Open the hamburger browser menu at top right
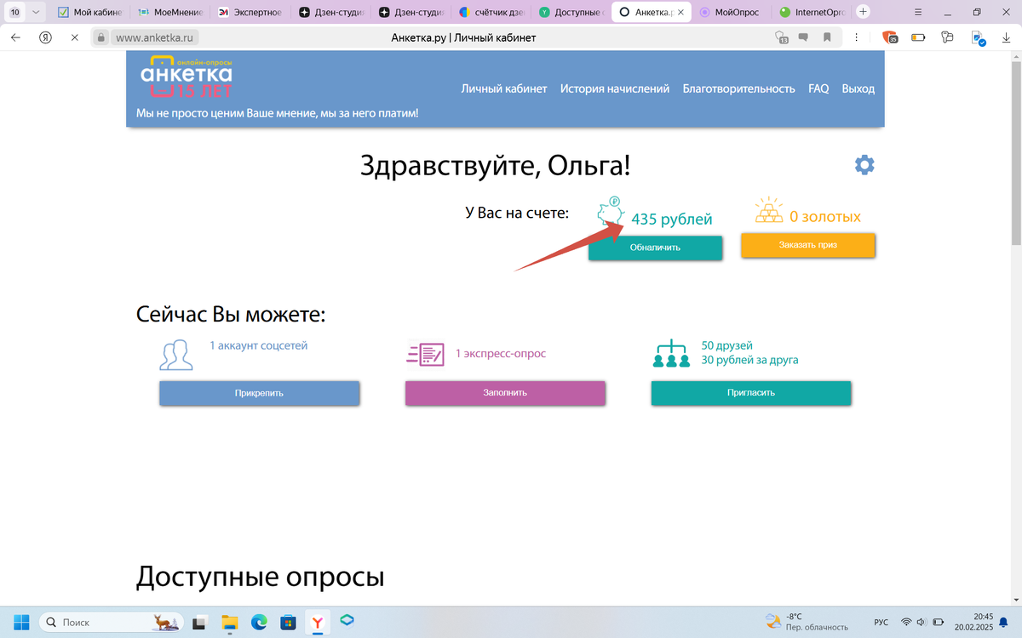Image resolution: width=1022 pixels, height=638 pixels. (x=916, y=13)
